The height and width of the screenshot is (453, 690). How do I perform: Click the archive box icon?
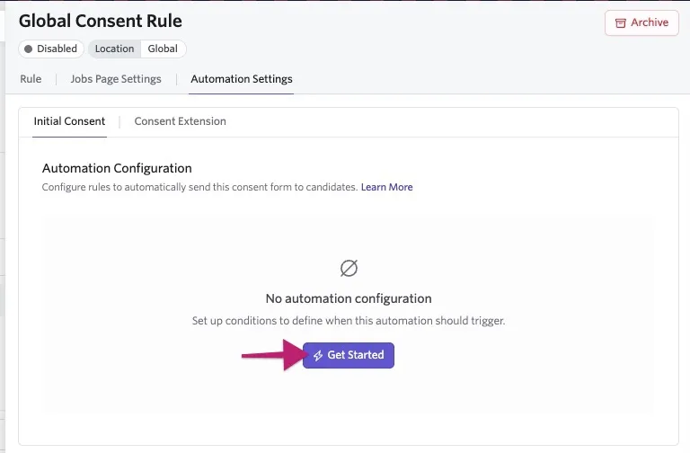coord(621,23)
